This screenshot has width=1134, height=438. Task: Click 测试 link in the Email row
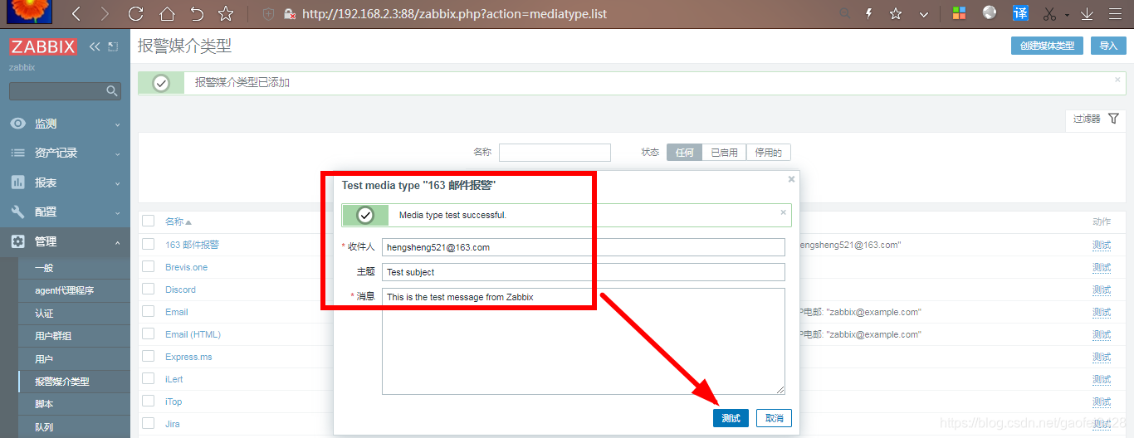click(x=1102, y=312)
